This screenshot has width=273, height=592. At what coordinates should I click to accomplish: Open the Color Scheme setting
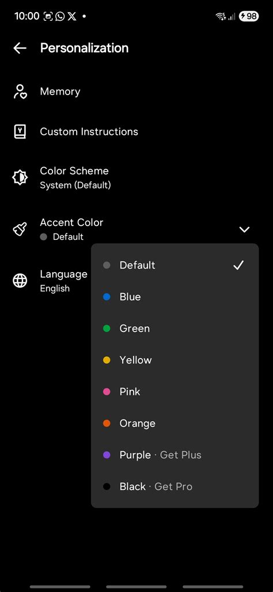136,178
